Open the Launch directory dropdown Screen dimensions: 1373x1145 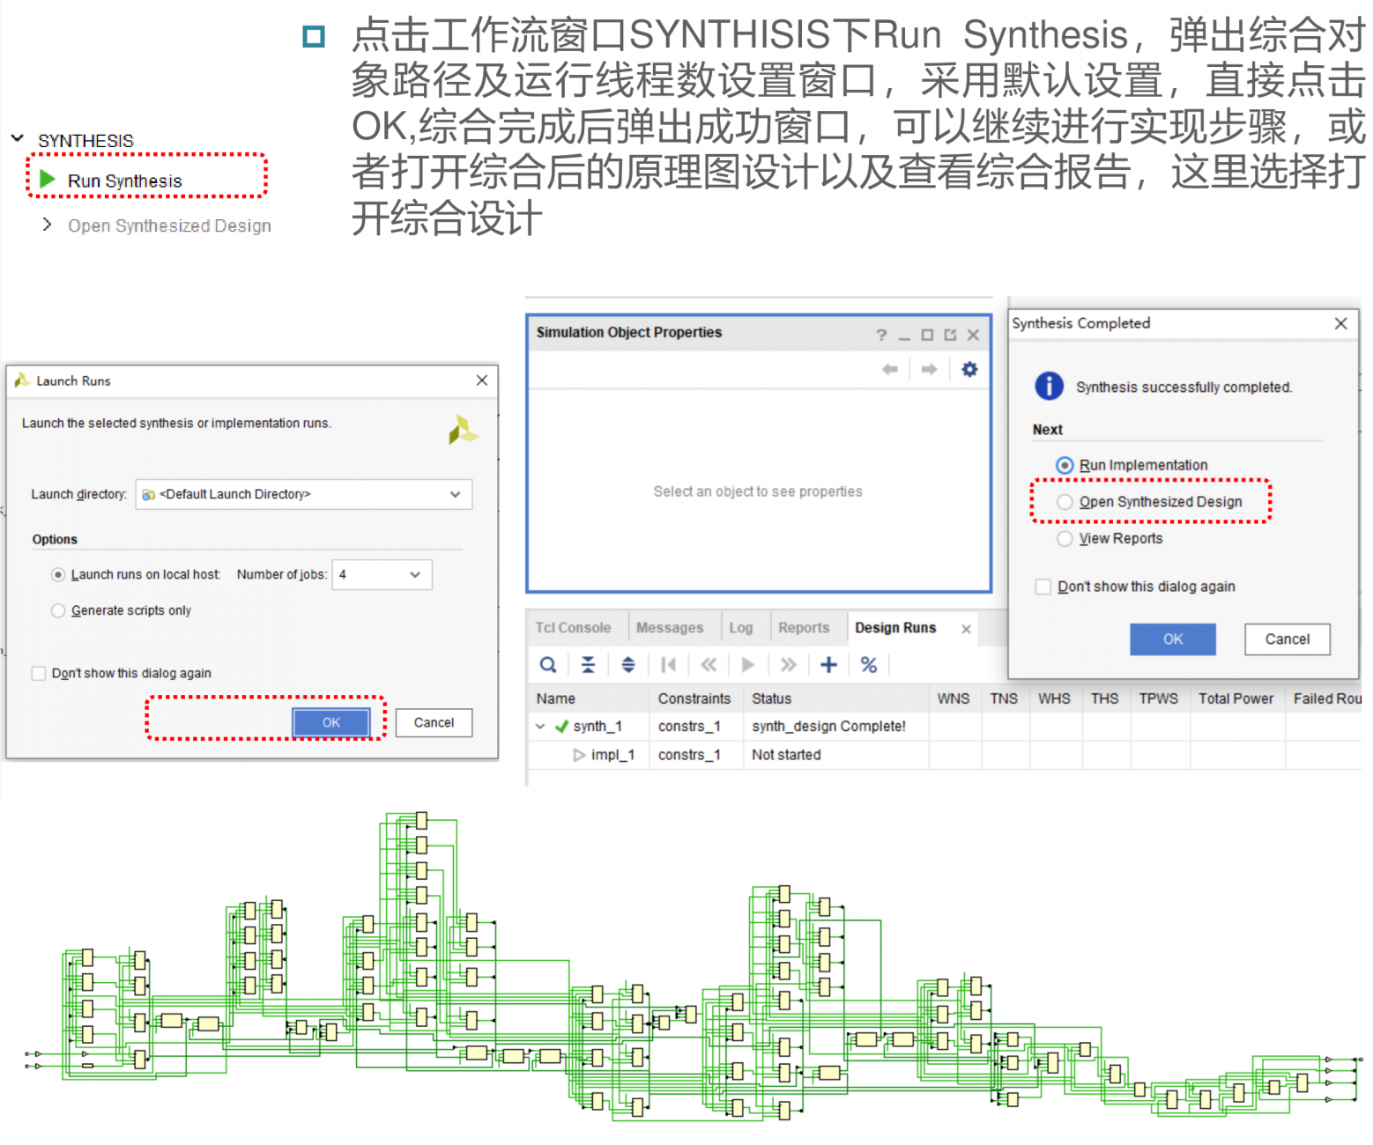click(304, 494)
